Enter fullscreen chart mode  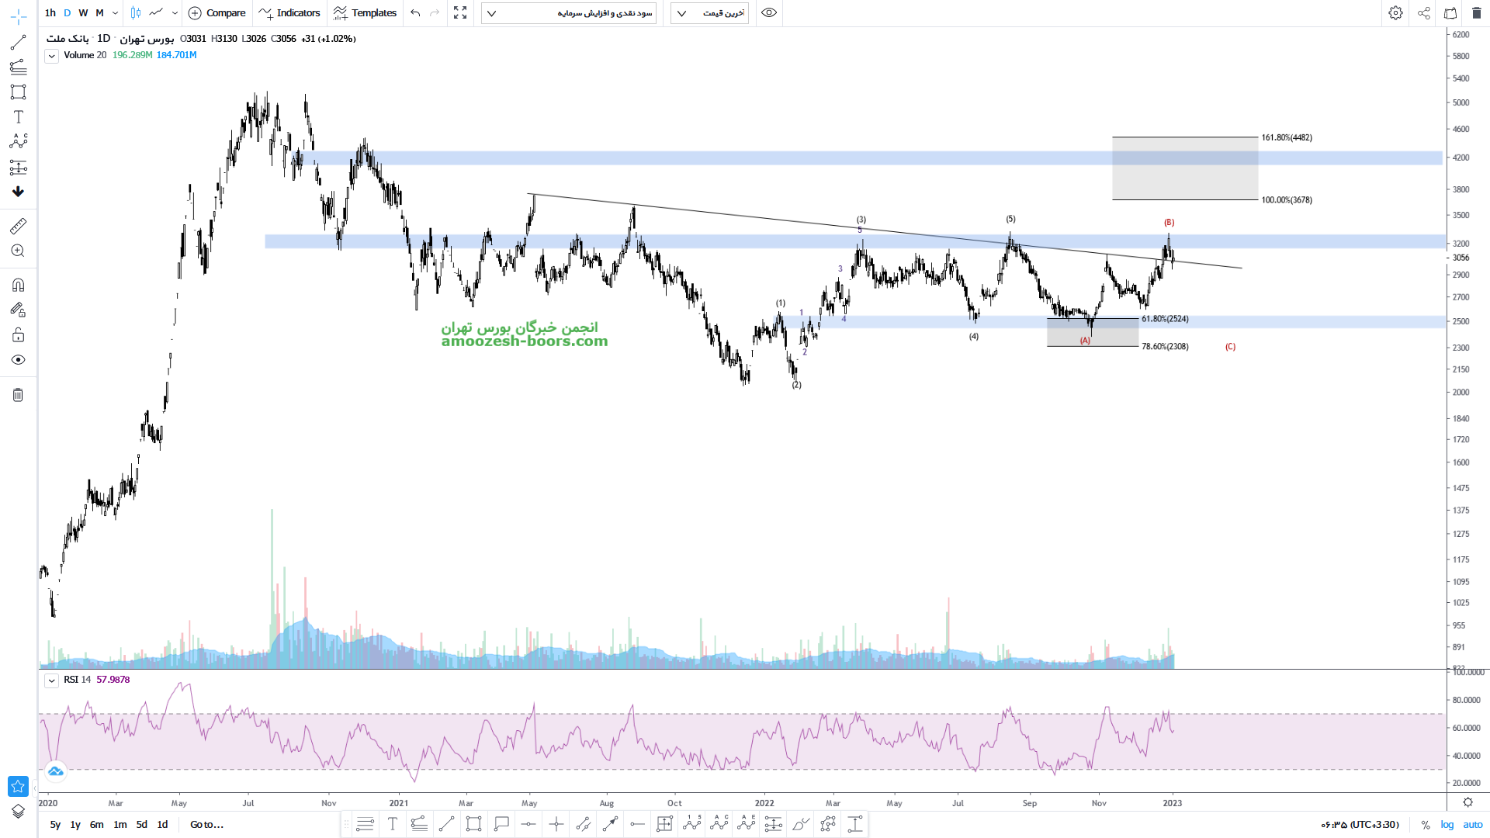[460, 13]
